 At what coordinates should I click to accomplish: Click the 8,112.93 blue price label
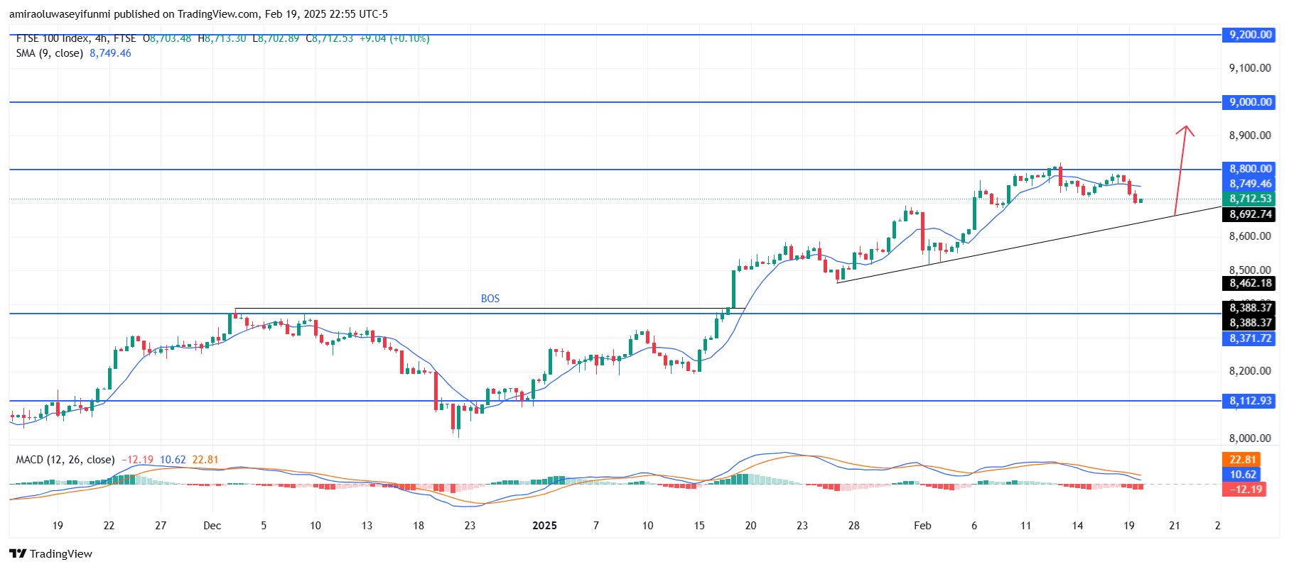(x=1250, y=401)
